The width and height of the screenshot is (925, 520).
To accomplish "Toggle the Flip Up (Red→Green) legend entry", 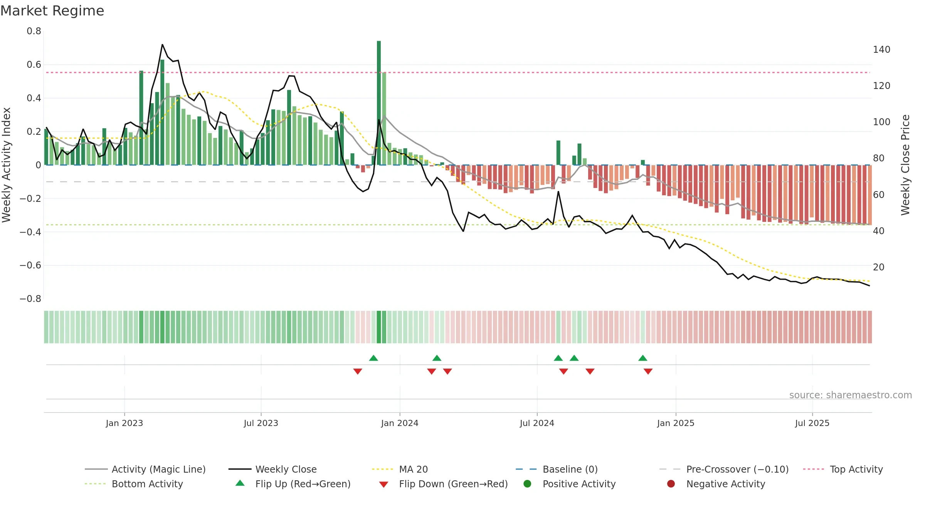I will (x=293, y=484).
